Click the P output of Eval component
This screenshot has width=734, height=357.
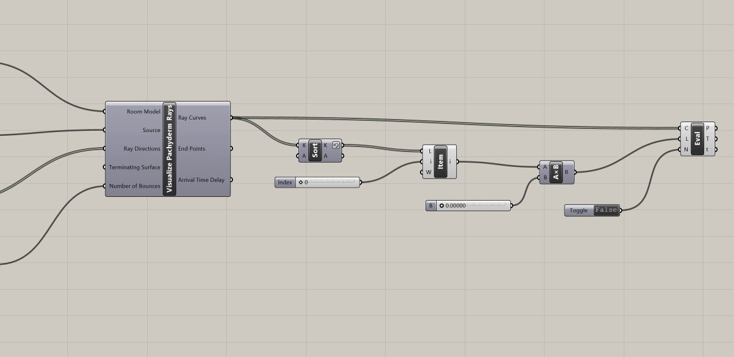[708, 128]
